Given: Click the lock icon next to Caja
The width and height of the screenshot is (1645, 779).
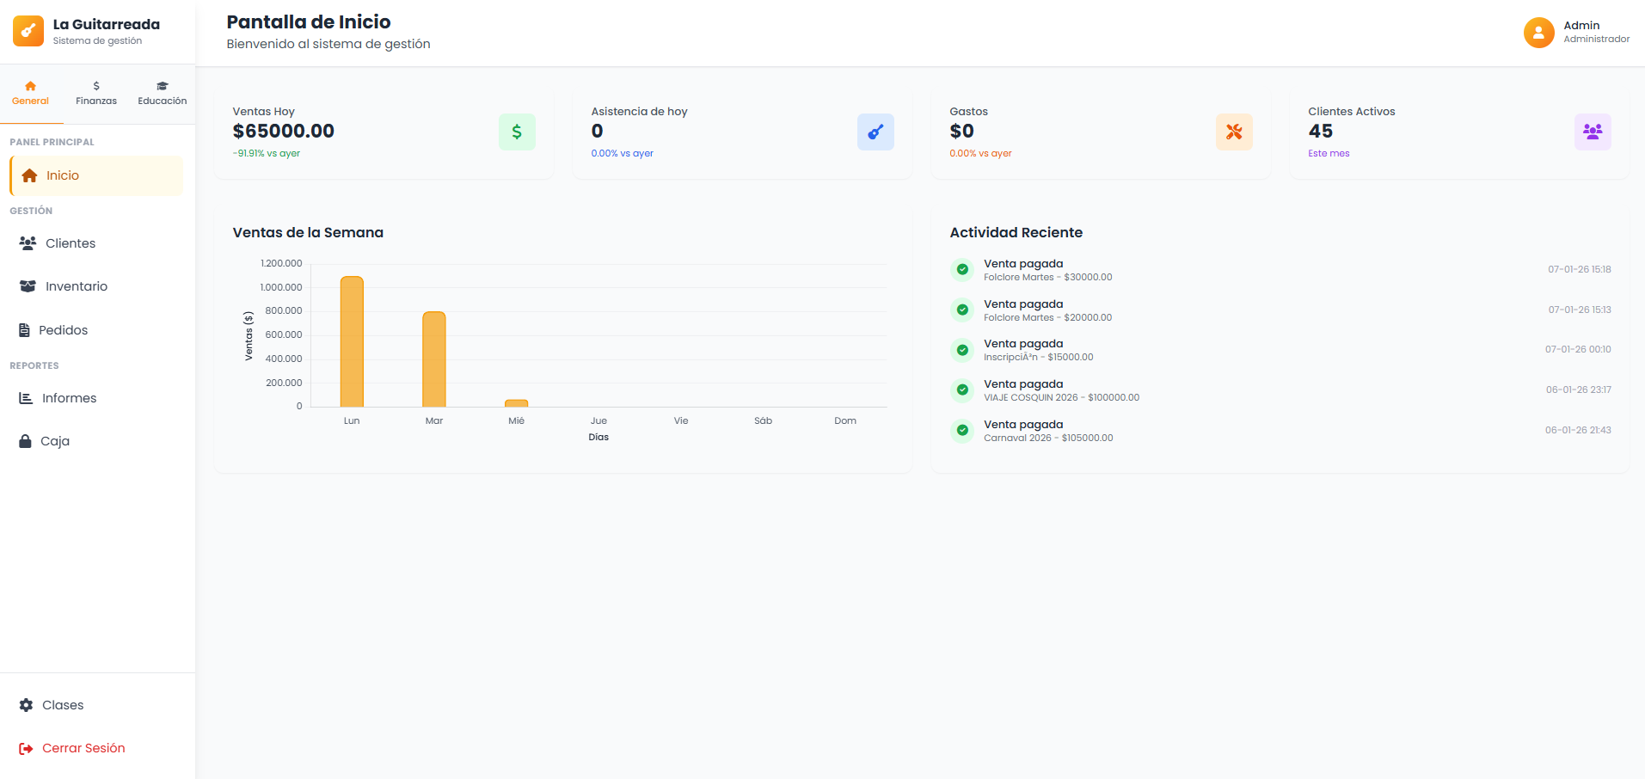Looking at the screenshot, I should 26,441.
